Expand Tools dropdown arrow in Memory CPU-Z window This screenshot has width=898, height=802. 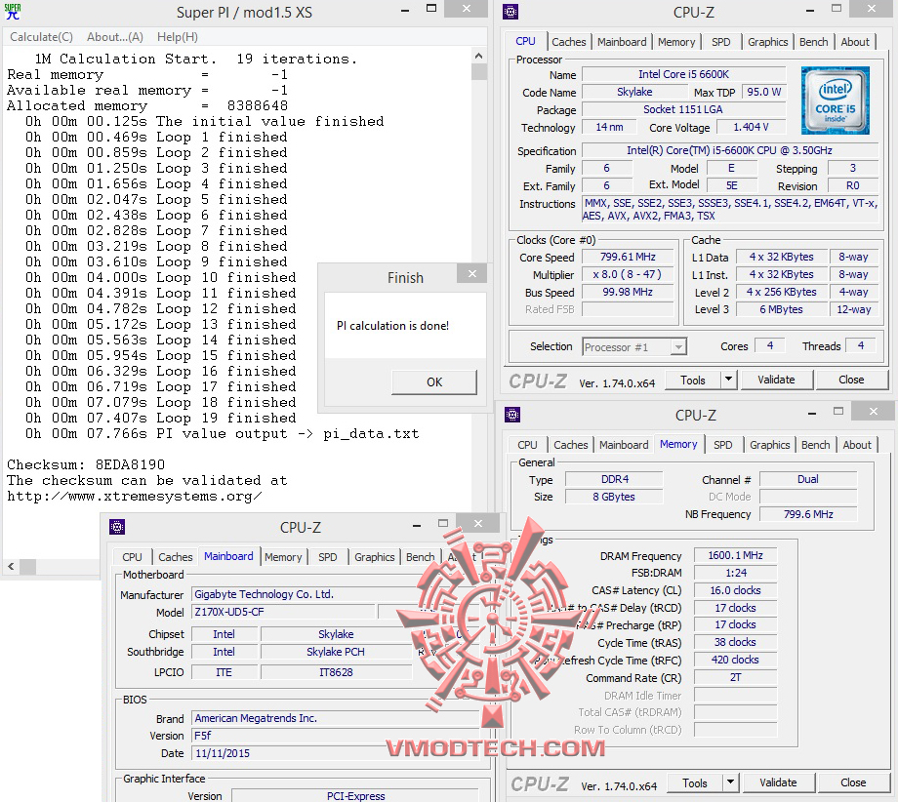730,783
